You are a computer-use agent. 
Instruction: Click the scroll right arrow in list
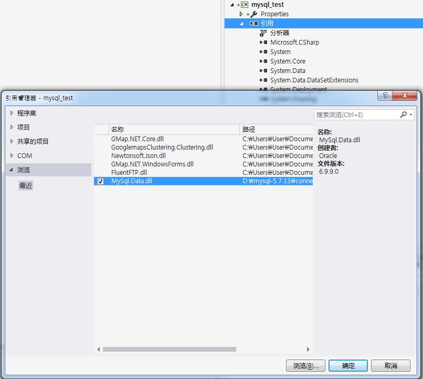[309, 349]
